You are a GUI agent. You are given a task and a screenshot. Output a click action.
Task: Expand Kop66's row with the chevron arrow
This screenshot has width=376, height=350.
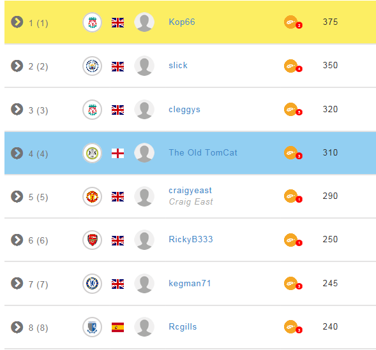17,22
